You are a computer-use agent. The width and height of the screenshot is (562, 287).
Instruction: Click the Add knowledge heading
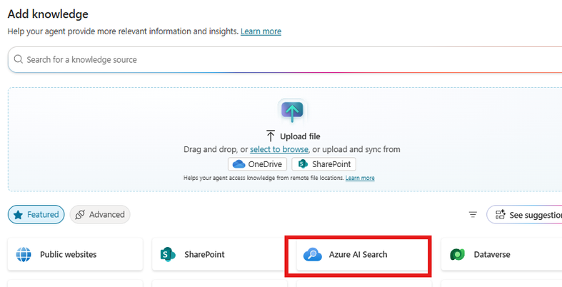(x=48, y=14)
